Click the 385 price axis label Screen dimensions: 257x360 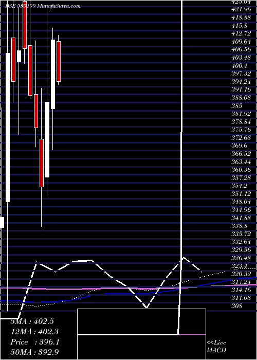236,106
